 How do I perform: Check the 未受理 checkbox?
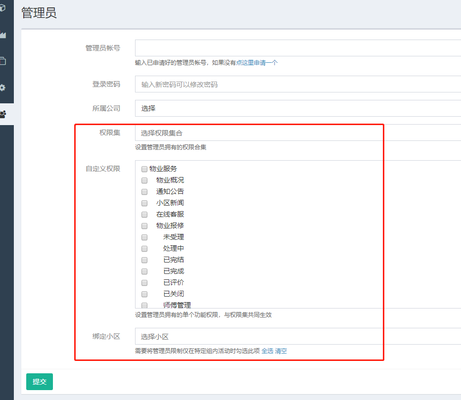(144, 237)
